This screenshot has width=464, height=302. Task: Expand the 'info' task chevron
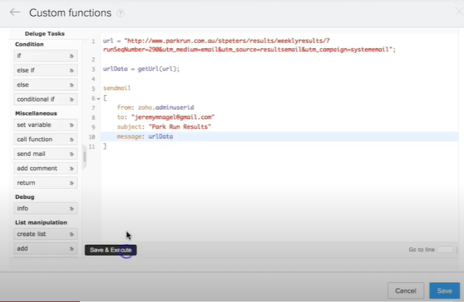(71, 208)
